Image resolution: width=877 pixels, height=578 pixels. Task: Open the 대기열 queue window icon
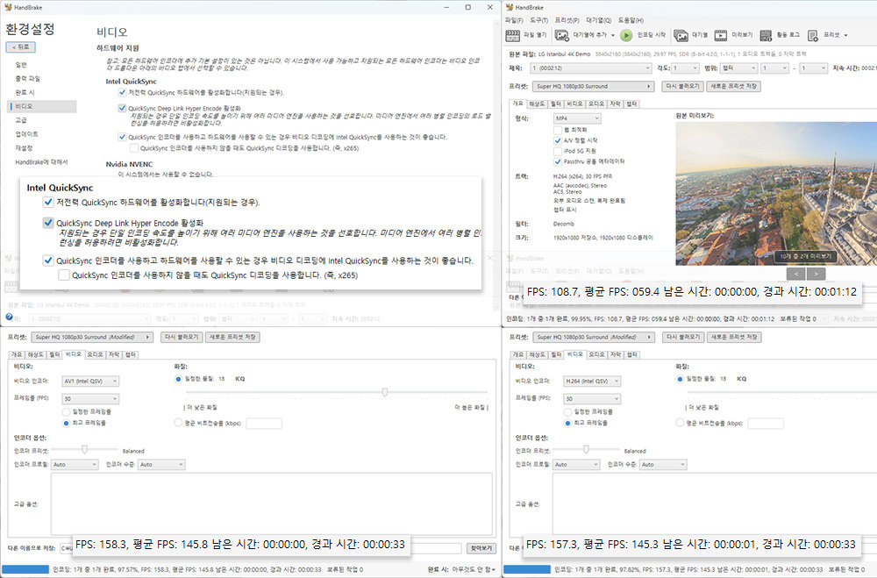(681, 35)
